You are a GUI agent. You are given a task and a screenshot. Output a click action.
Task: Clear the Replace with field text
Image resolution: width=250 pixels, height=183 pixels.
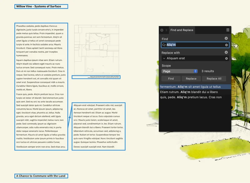(x=226, y=58)
